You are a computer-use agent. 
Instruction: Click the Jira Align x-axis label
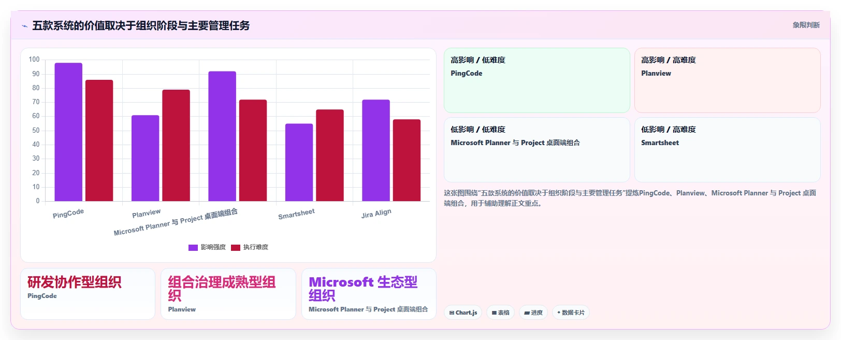click(376, 213)
